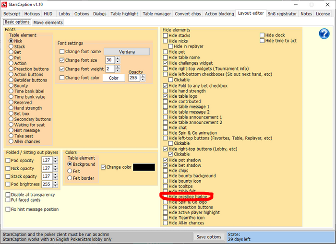Click the black background color swatch
Screen dimensions: 336x244
pos(144,167)
